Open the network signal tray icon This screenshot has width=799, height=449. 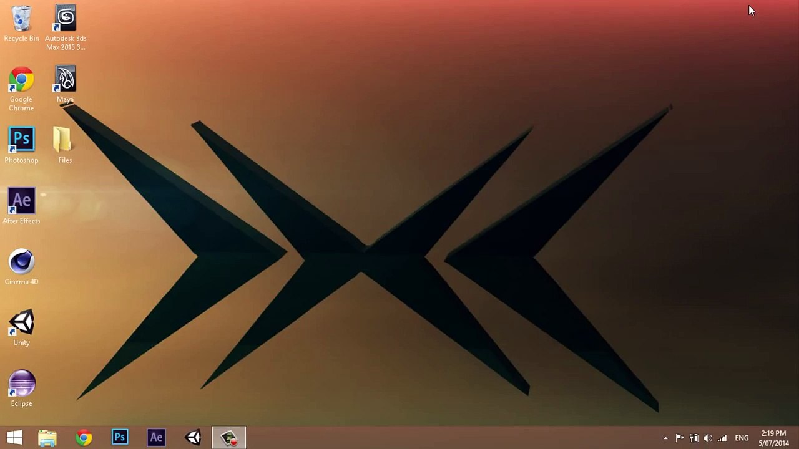point(722,438)
